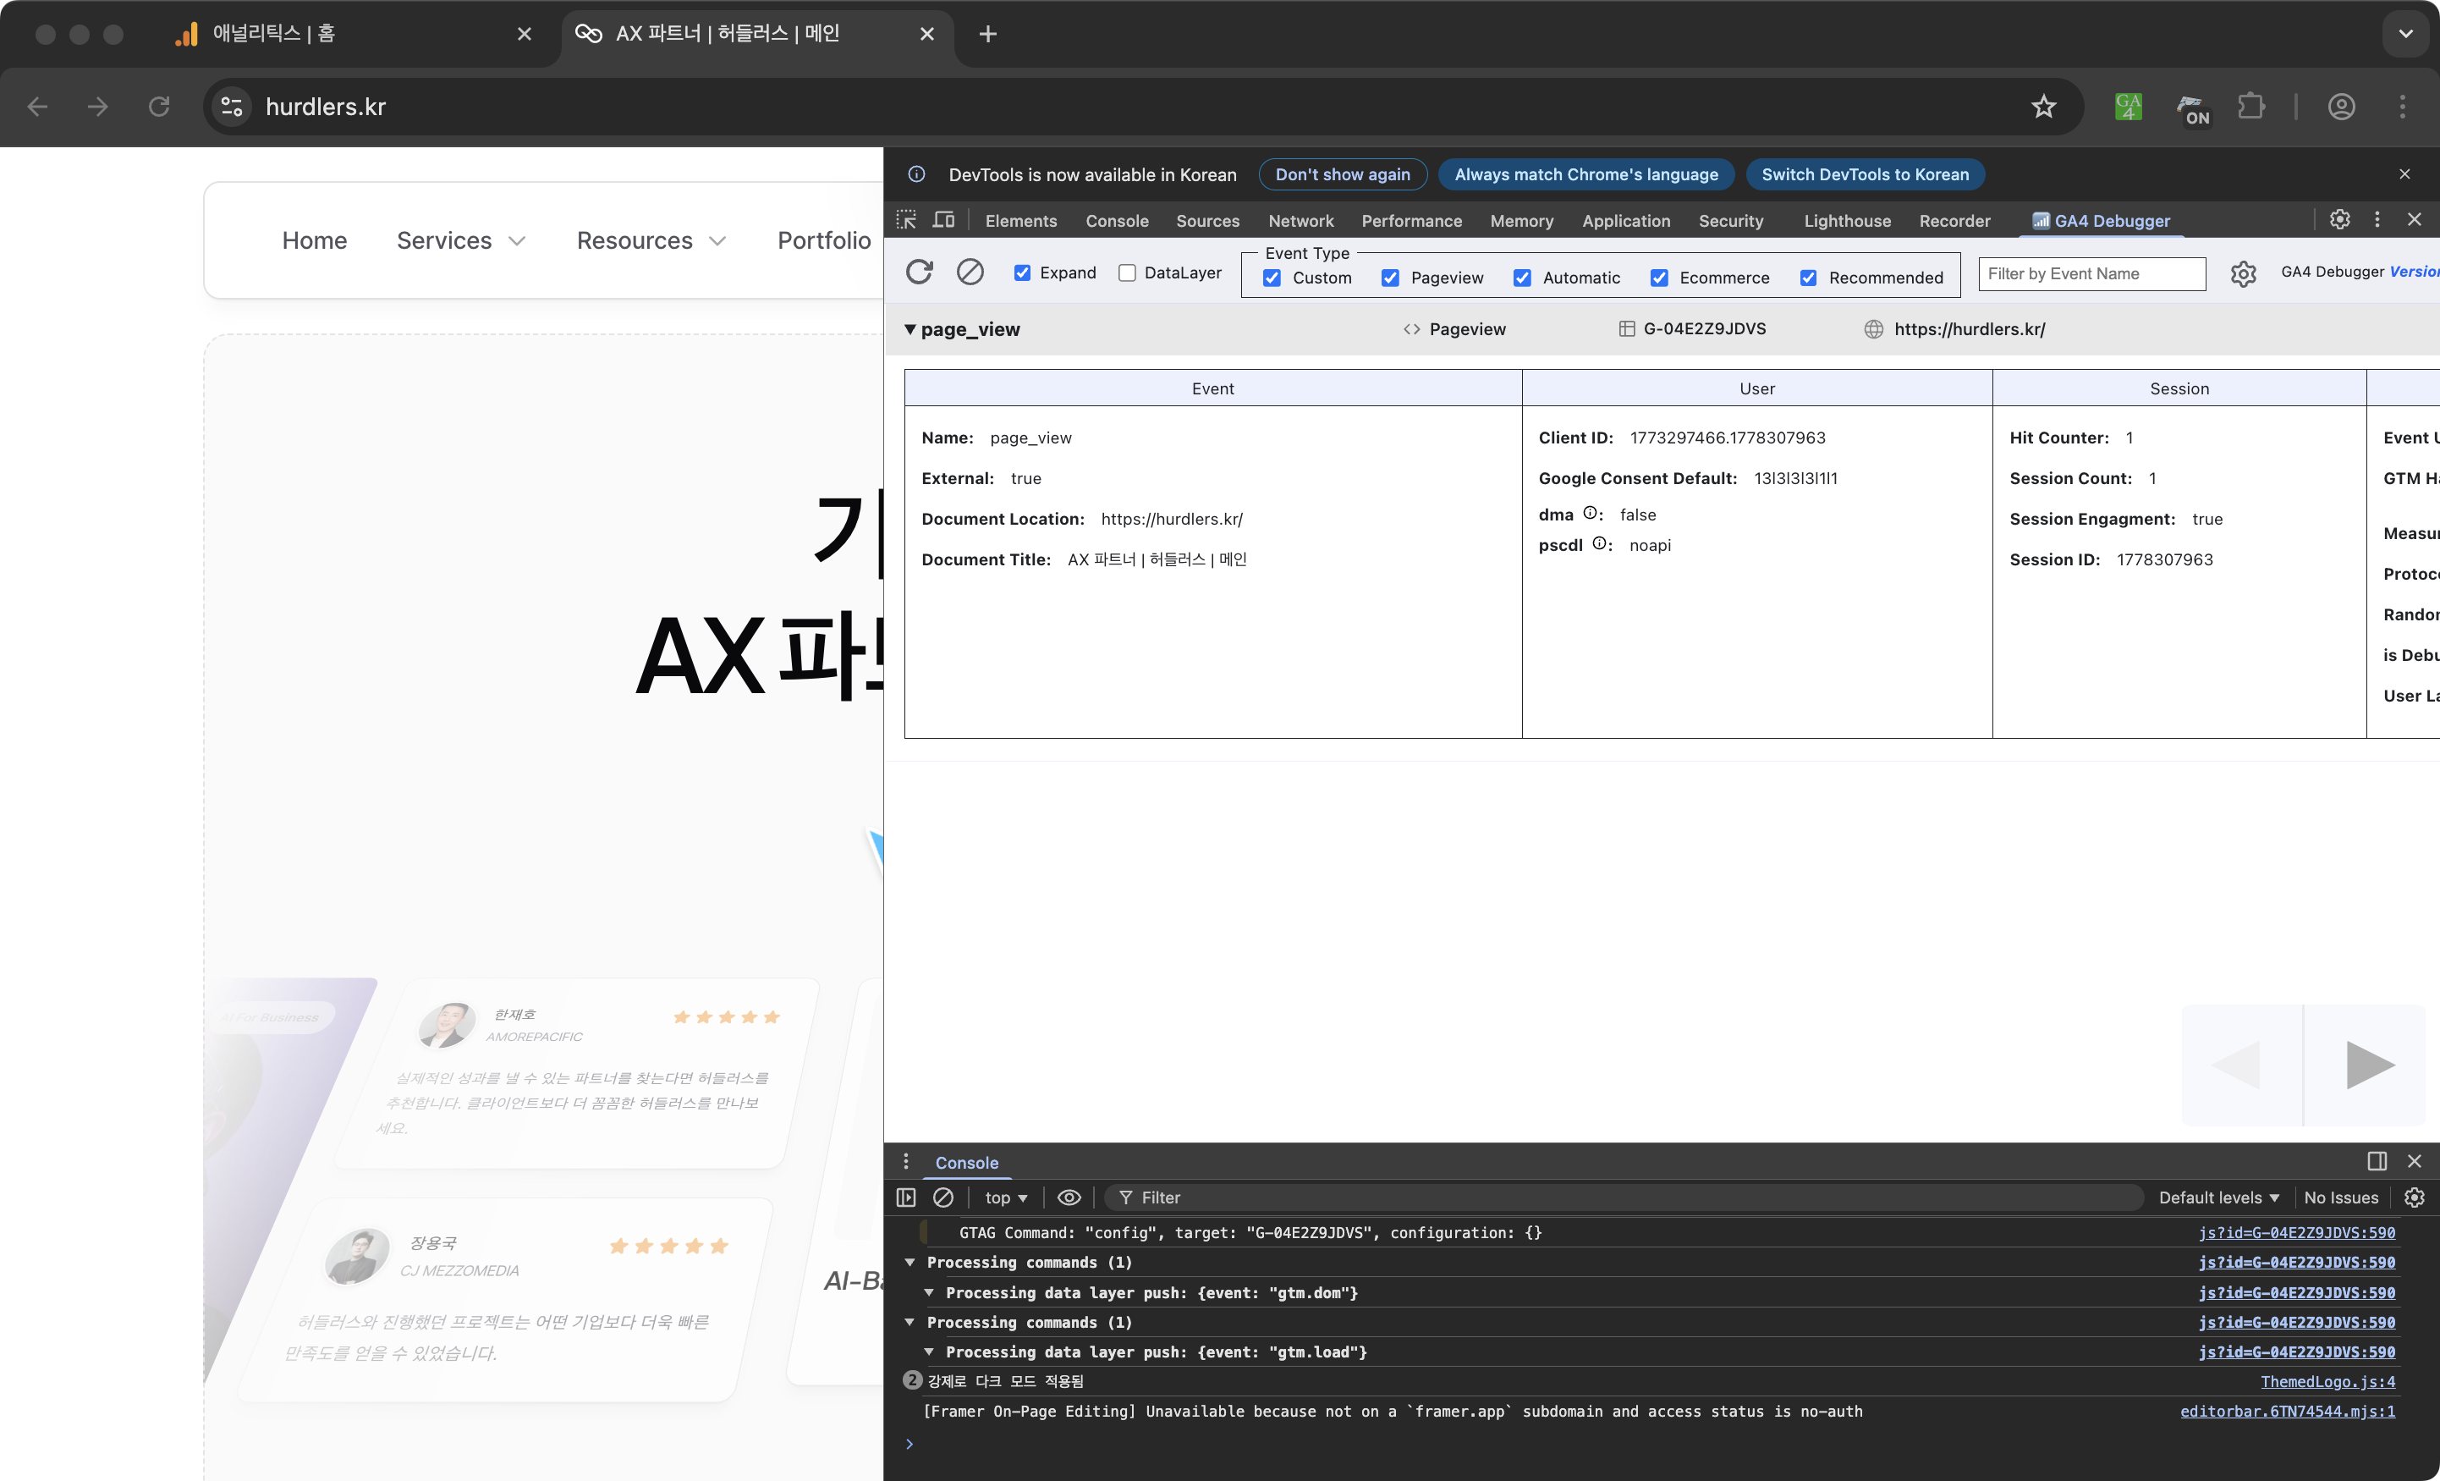Open the Resources dropdown menu
The image size is (2440, 1481).
click(651, 239)
